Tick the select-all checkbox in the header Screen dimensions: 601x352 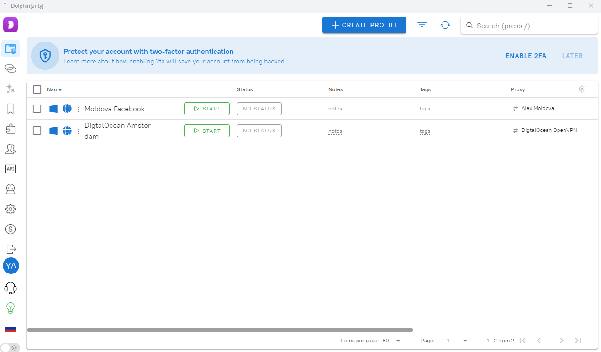click(x=37, y=89)
